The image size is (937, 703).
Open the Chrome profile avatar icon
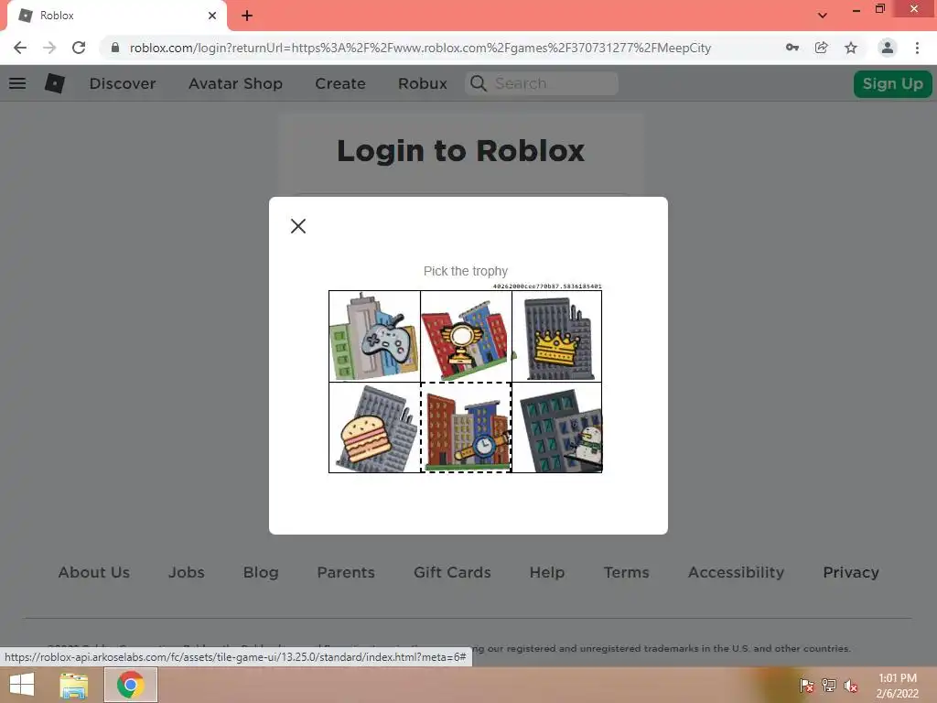[888, 48]
